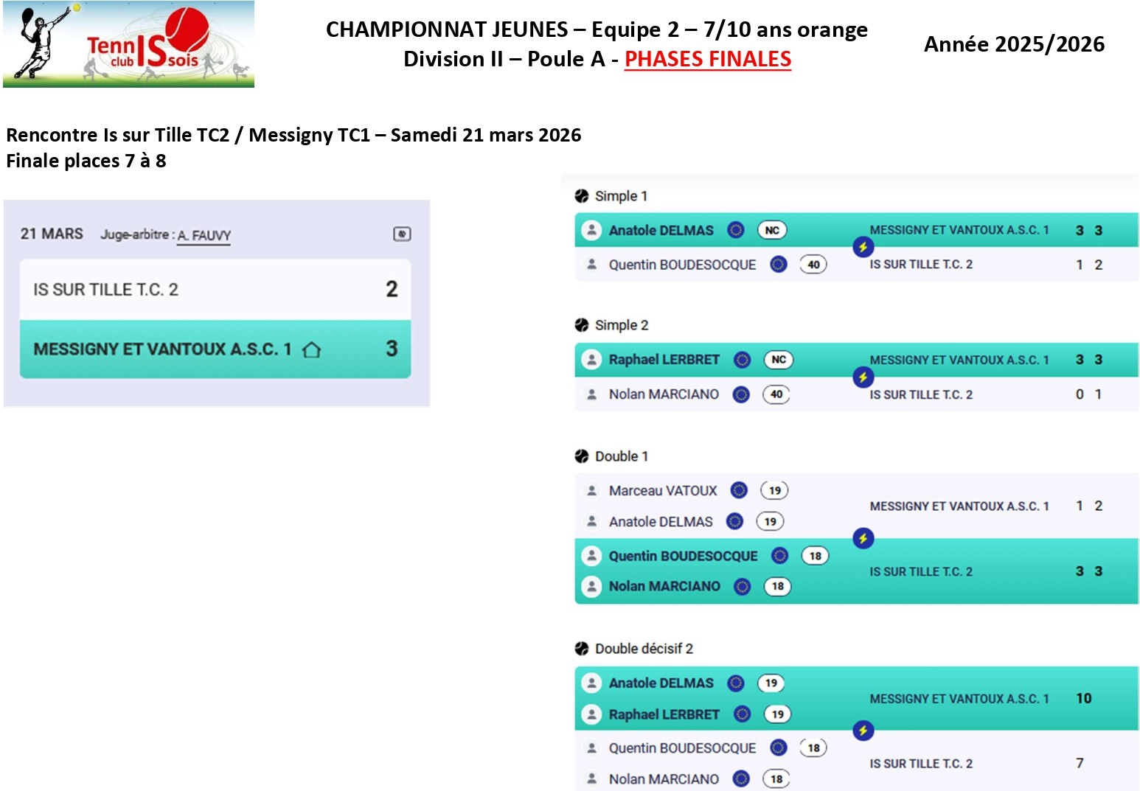The image size is (1140, 791).
Task: Click the avatar icon of Raphael LERBRET in Simple 2
Action: (x=591, y=360)
